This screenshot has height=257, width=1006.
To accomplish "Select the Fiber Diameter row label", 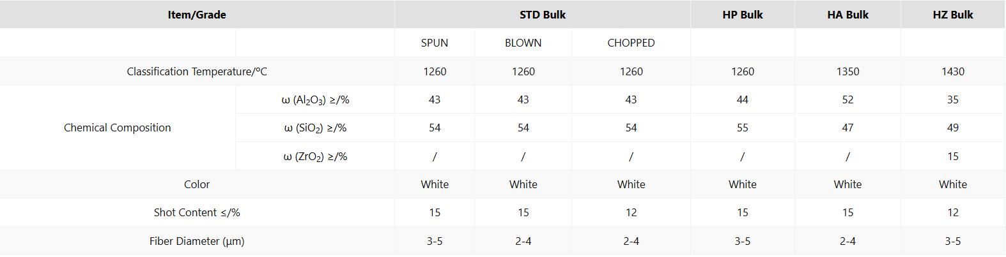I will pyautogui.click(x=197, y=241).
